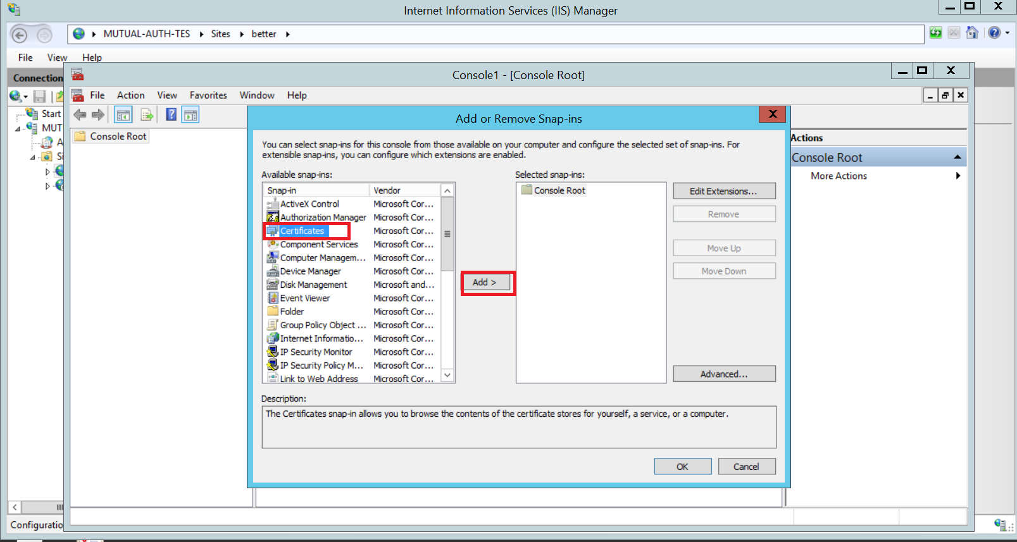Click the Export List toolbar icon
1017x542 pixels.
pos(147,115)
